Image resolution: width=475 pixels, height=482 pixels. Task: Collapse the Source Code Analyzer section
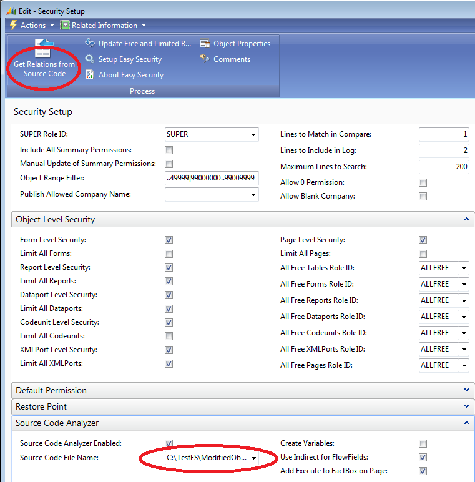pos(466,423)
